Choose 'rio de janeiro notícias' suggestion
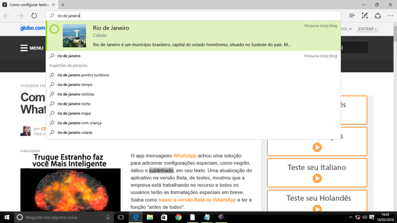Screen dimensions: 397x223 point(193,94)
